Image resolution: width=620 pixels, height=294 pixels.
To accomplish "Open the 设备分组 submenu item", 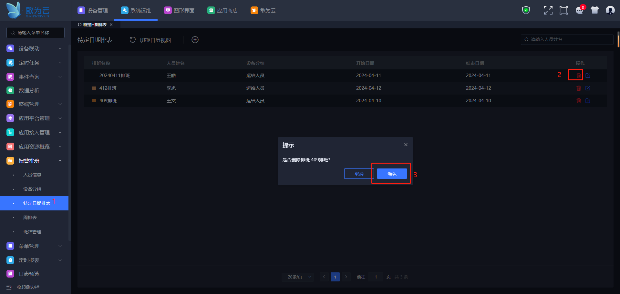I will pos(32,189).
